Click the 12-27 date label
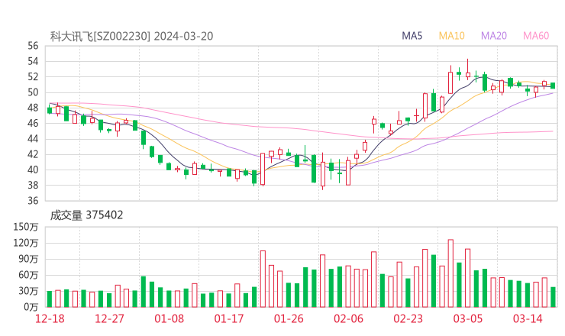Screen dimensions: 565x336 pyautogui.click(x=109, y=318)
